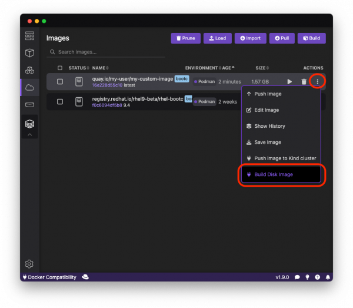This screenshot has width=353, height=308.
Task: Select Edit Image menu item
Action: pos(281,110)
